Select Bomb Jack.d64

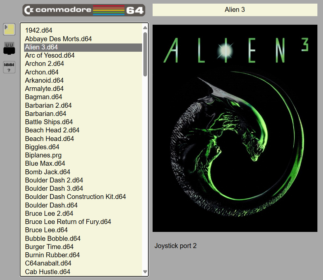pos(83,172)
